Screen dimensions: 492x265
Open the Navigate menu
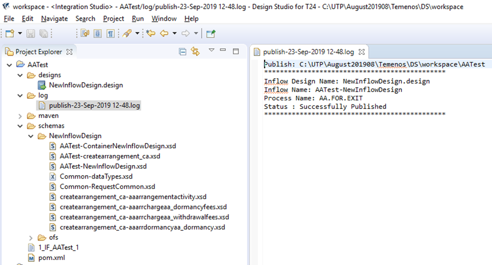pos(54,18)
